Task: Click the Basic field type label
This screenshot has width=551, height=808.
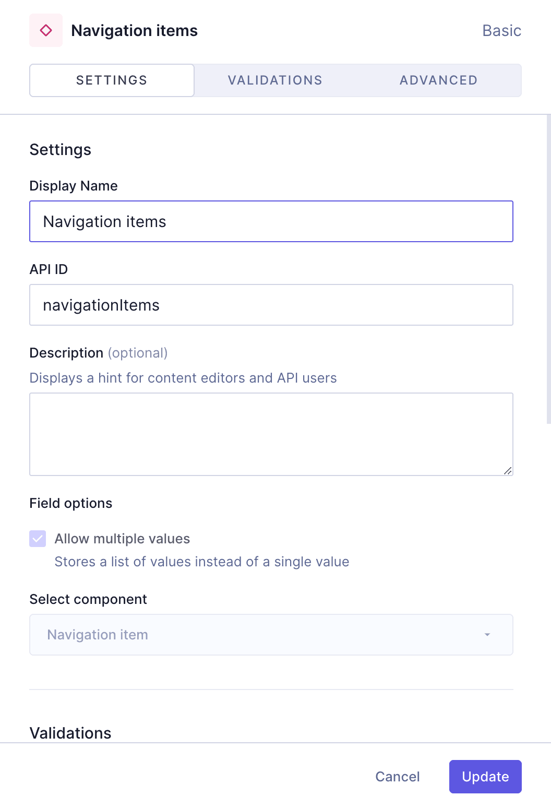Action: click(x=501, y=30)
